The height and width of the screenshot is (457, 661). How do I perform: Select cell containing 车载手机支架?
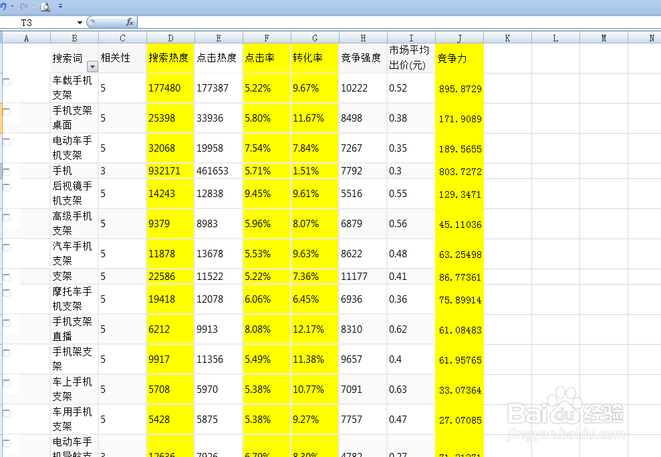pos(74,88)
